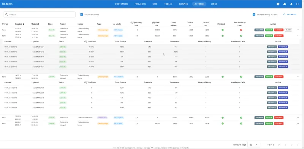Click AI model chip in 13.05.24 row
The width and height of the screenshot is (304, 149).
[x=119, y=117]
